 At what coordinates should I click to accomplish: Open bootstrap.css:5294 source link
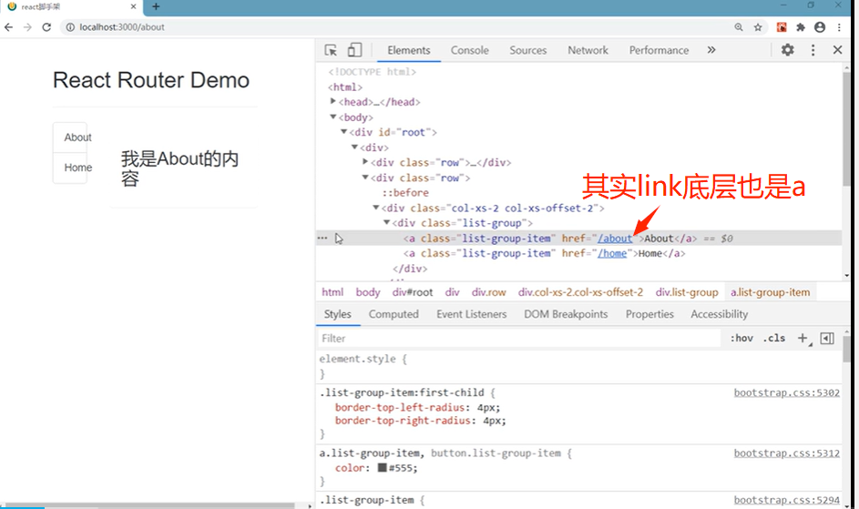[787, 500]
